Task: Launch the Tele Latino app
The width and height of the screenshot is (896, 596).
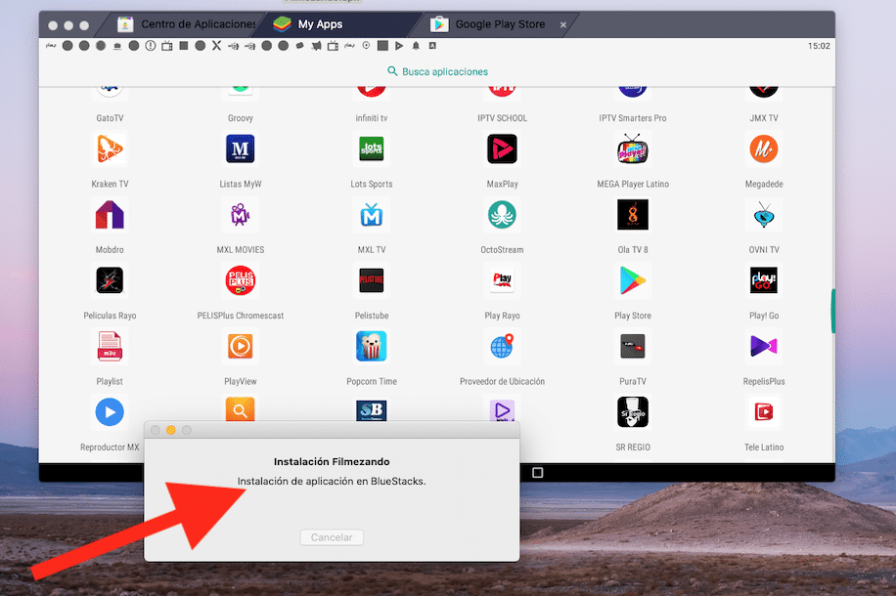Action: pyautogui.click(x=763, y=412)
